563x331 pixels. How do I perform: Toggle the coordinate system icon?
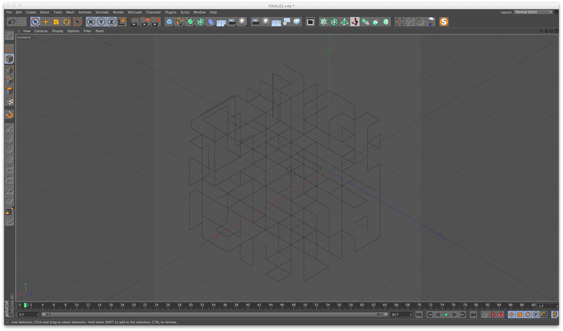tap(122, 22)
